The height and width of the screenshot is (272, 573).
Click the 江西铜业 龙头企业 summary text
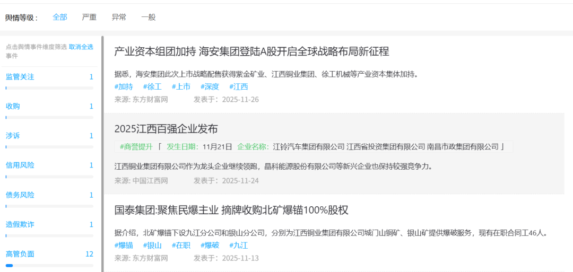coord(274,167)
